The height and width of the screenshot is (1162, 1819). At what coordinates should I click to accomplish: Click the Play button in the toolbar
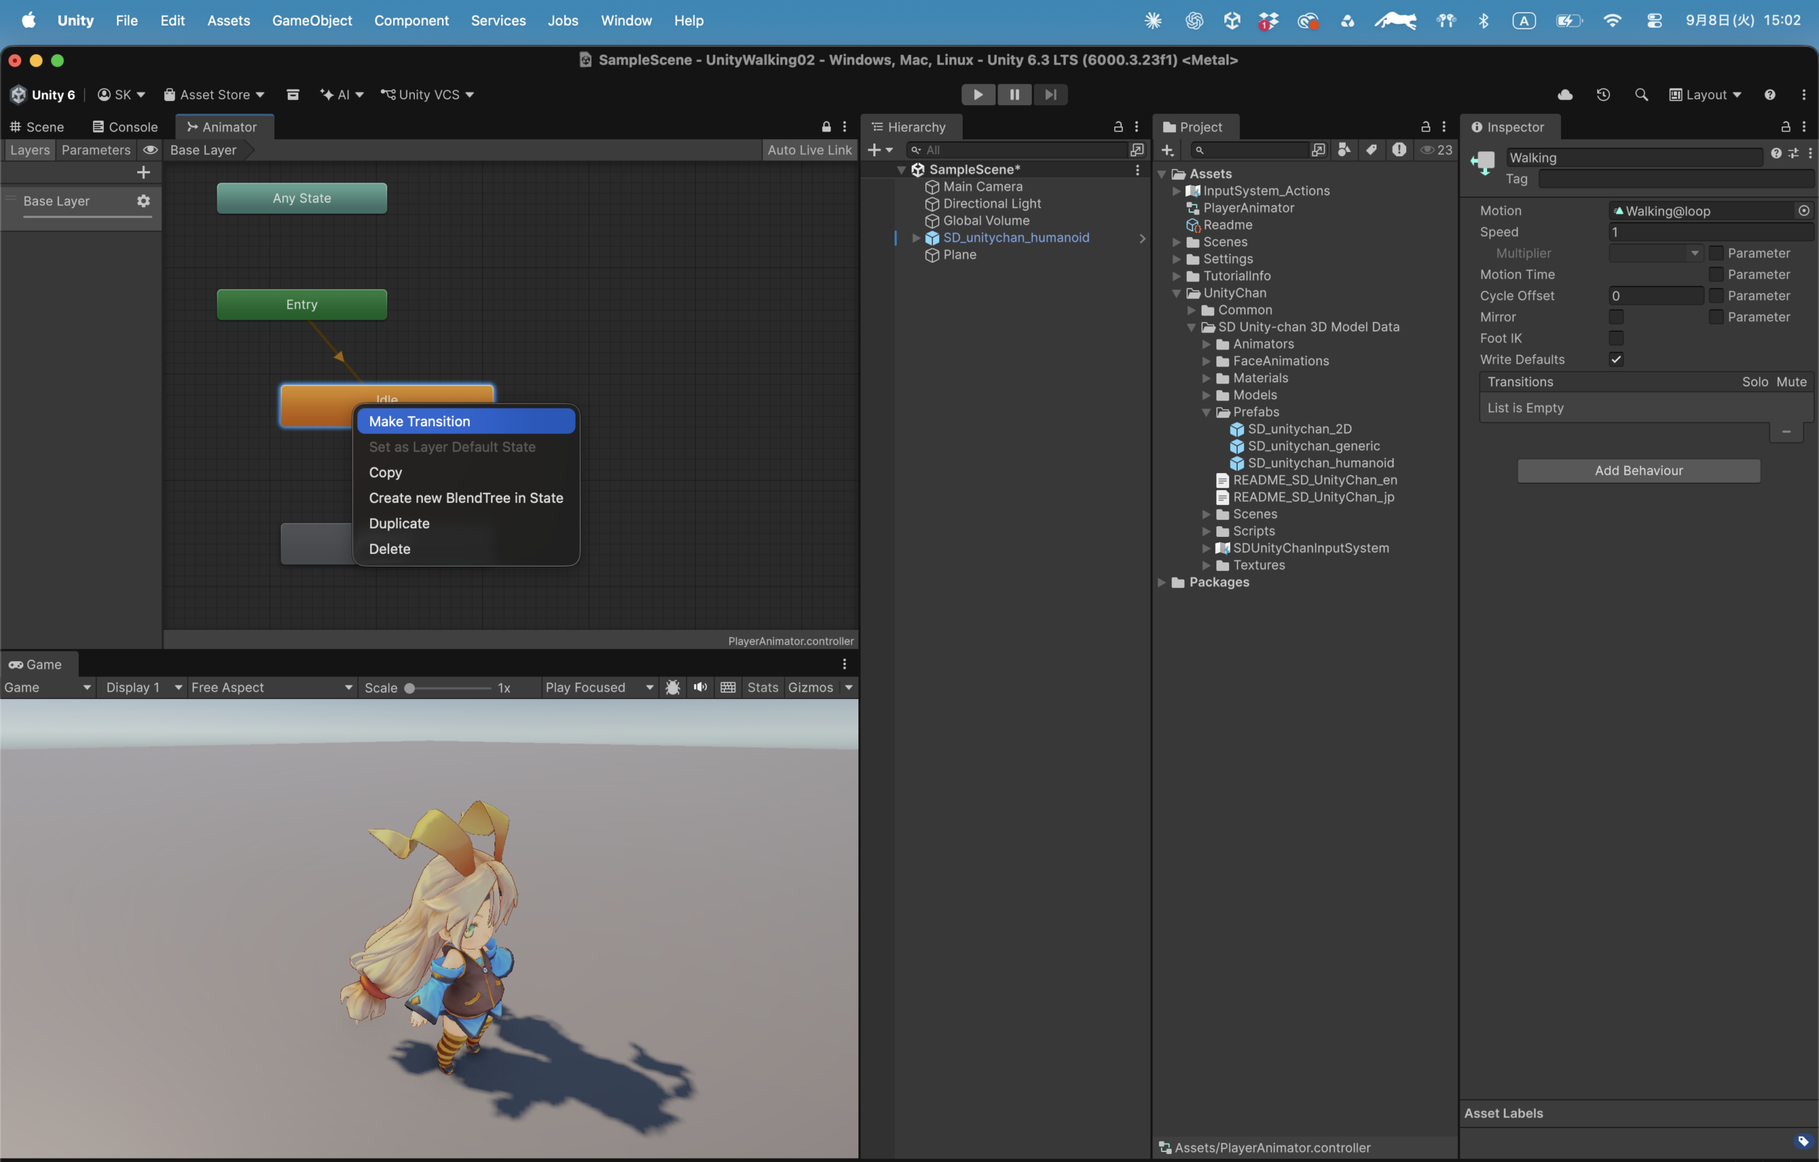click(978, 94)
